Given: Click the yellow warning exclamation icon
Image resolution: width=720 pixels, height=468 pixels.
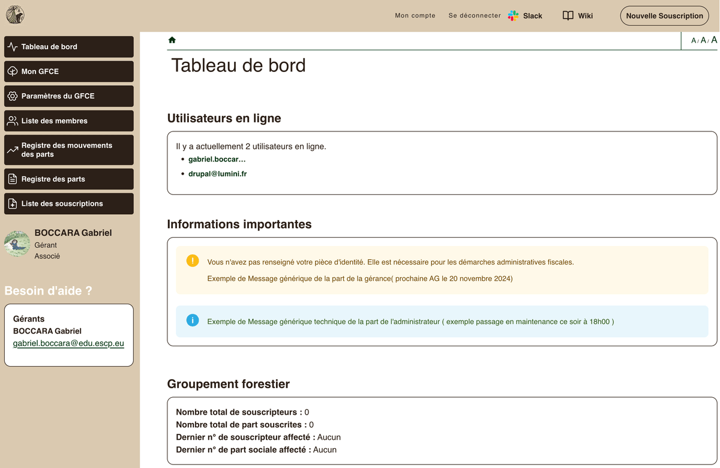Looking at the screenshot, I should point(193,261).
